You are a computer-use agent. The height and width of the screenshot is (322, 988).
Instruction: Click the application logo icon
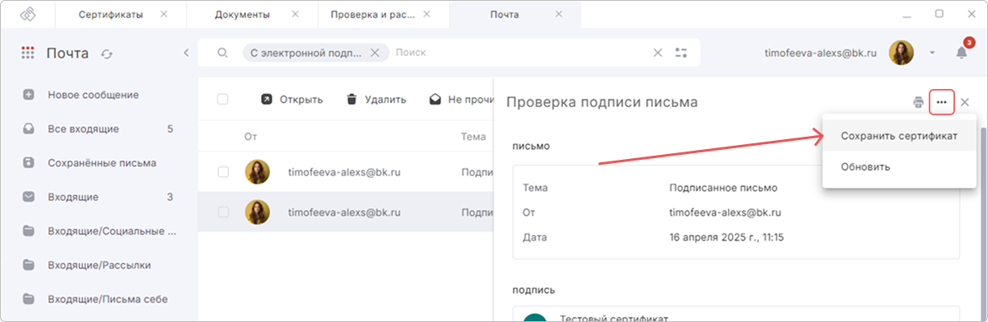coord(28,14)
